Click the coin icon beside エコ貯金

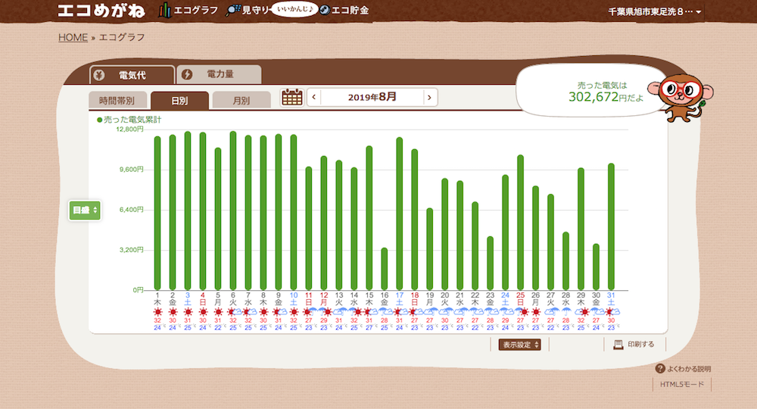tap(325, 10)
